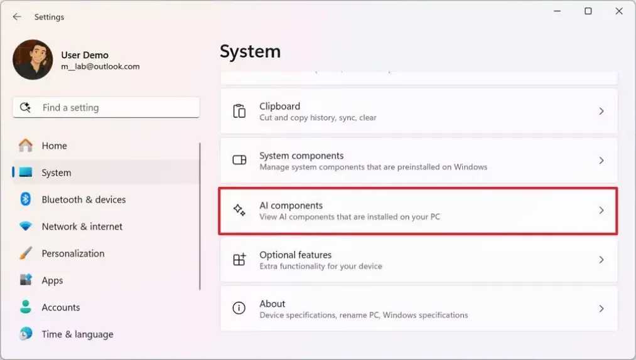Expand the About chevron arrow

pos(601,309)
